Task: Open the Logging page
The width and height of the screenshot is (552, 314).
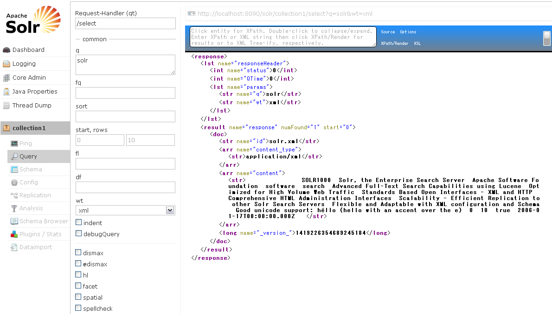Action: 24,63
